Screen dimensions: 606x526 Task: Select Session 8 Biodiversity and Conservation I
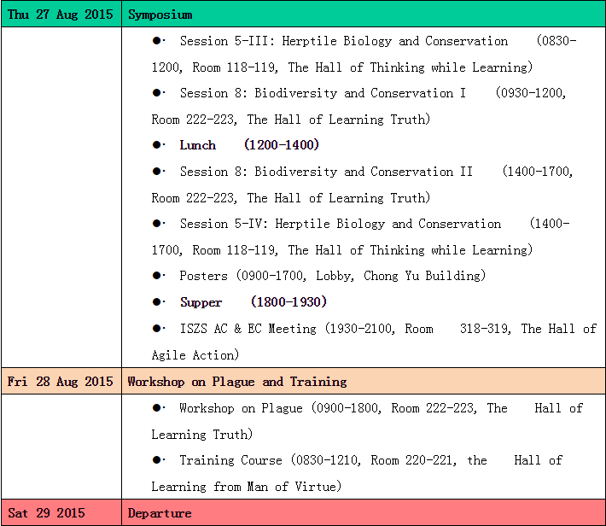(x=323, y=93)
